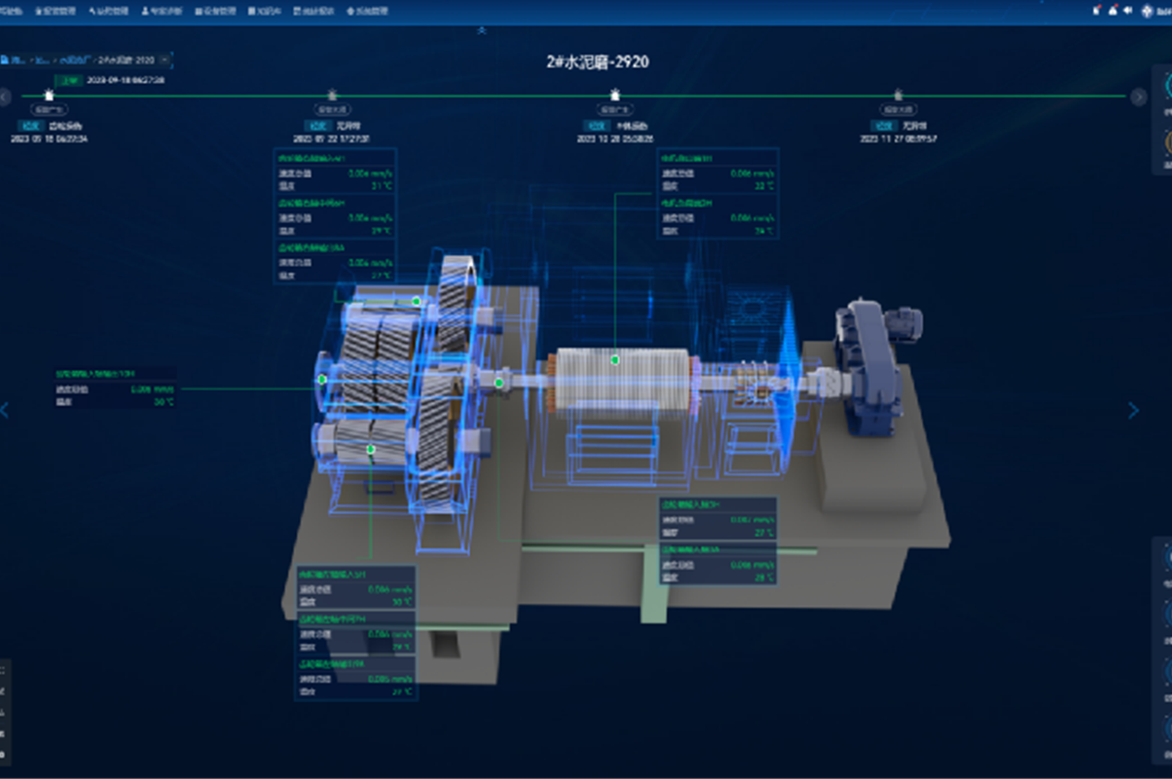This screenshot has width=1172, height=779.
Task: Open the 系统管理 menu
Action: tap(367, 12)
